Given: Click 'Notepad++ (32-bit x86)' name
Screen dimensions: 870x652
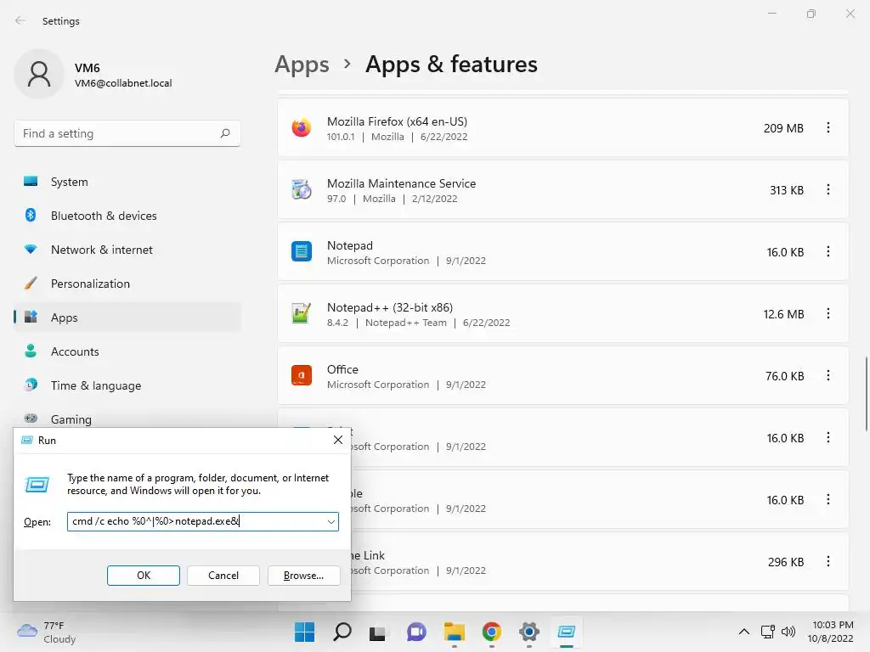Looking at the screenshot, I should (389, 307).
